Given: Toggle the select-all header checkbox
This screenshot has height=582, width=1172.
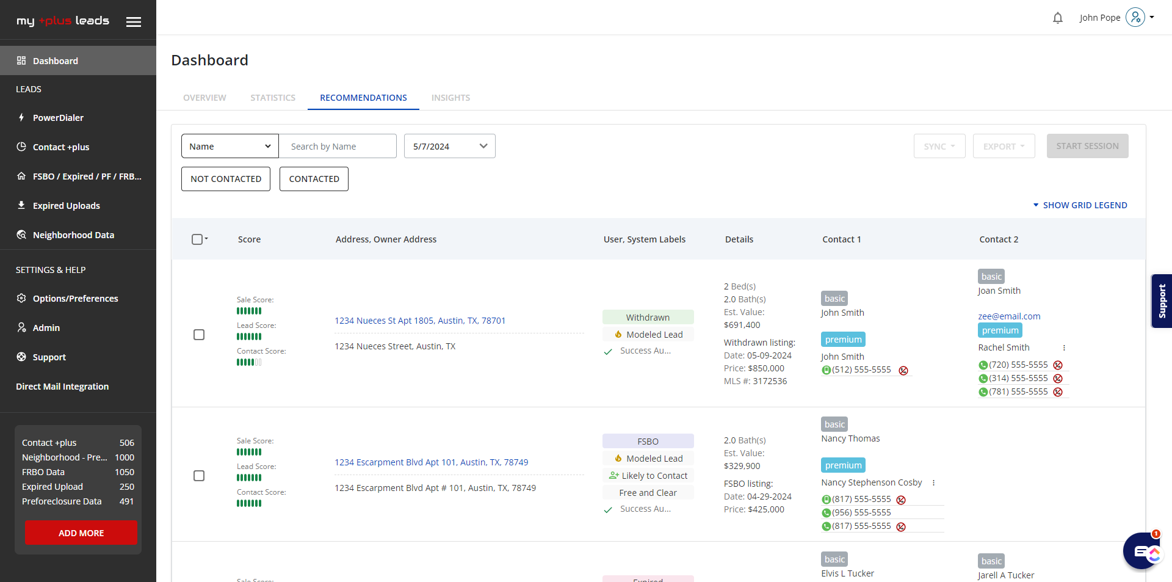Looking at the screenshot, I should point(197,239).
